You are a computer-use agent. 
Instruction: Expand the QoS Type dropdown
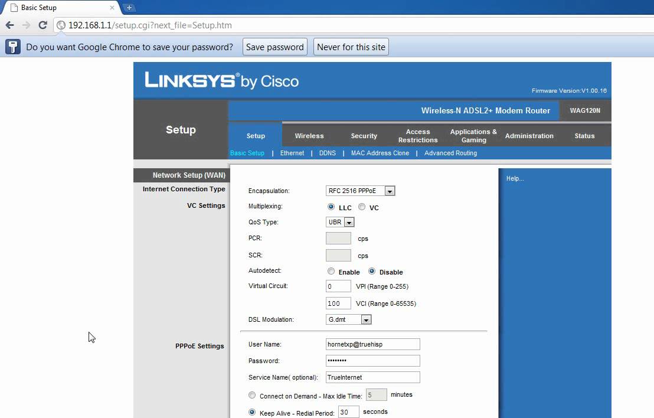pyautogui.click(x=340, y=222)
